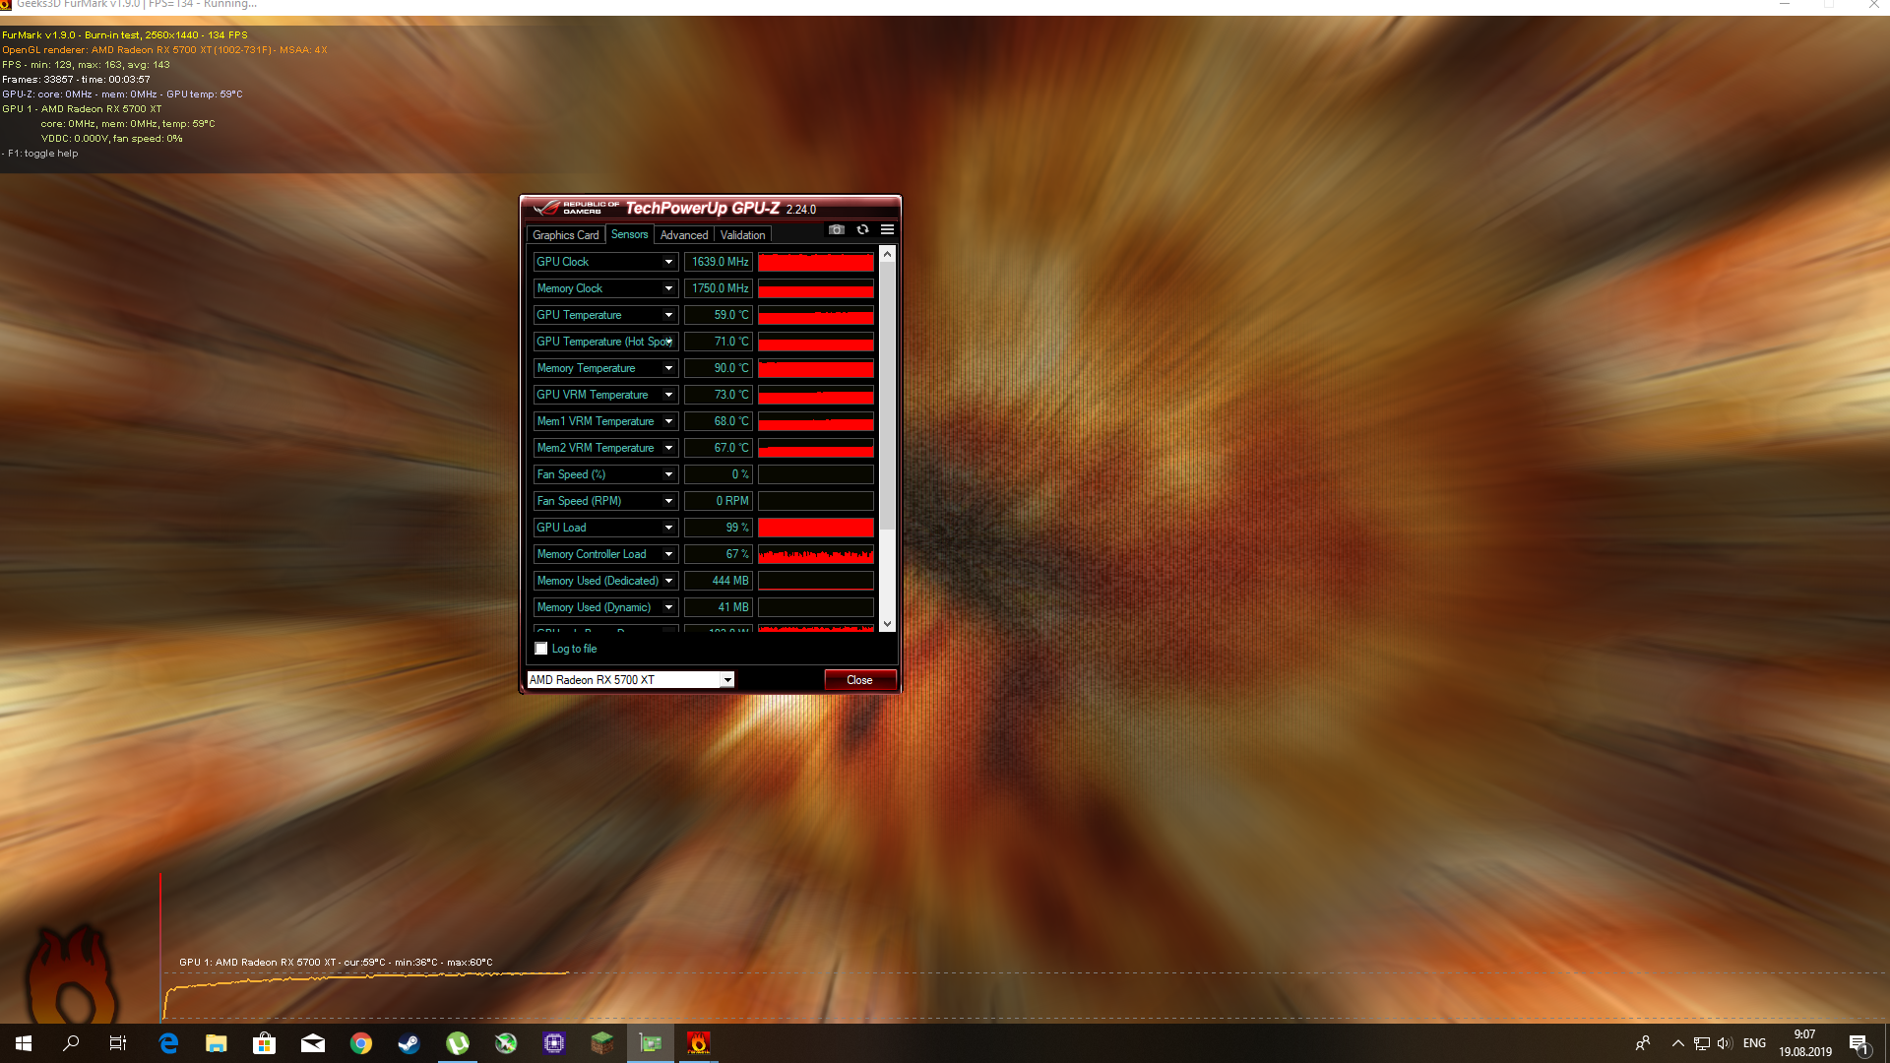Viewport: 1890px width, 1063px height.
Task: Expand the GPU Clock sensor dropdown
Action: point(668,262)
